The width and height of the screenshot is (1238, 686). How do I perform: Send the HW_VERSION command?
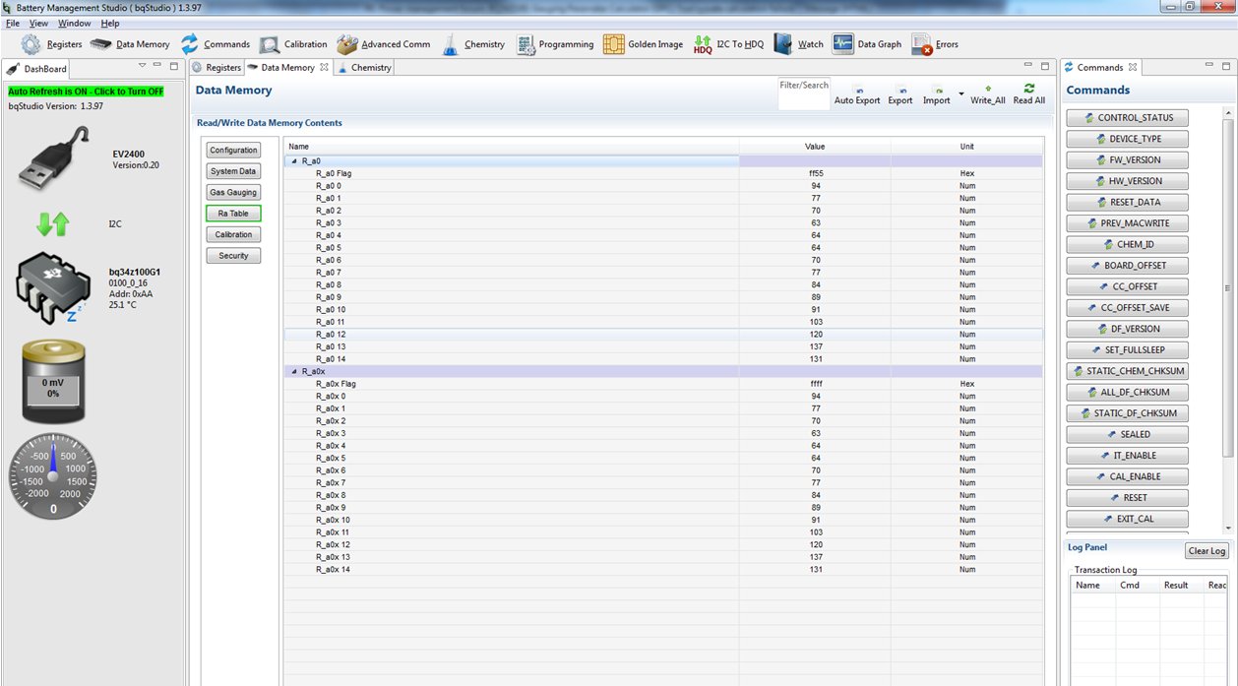pos(1127,181)
